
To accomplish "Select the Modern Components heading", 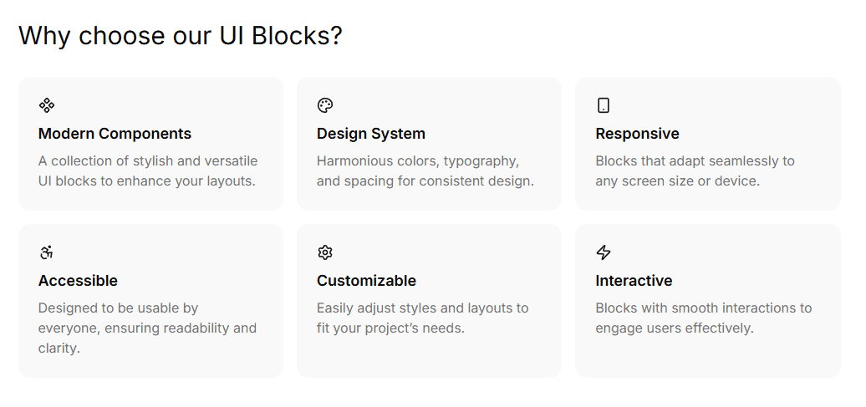I will 115,134.
